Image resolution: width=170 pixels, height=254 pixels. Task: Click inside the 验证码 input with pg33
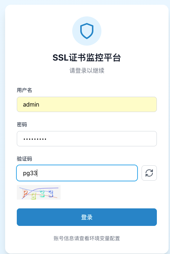click(77, 173)
